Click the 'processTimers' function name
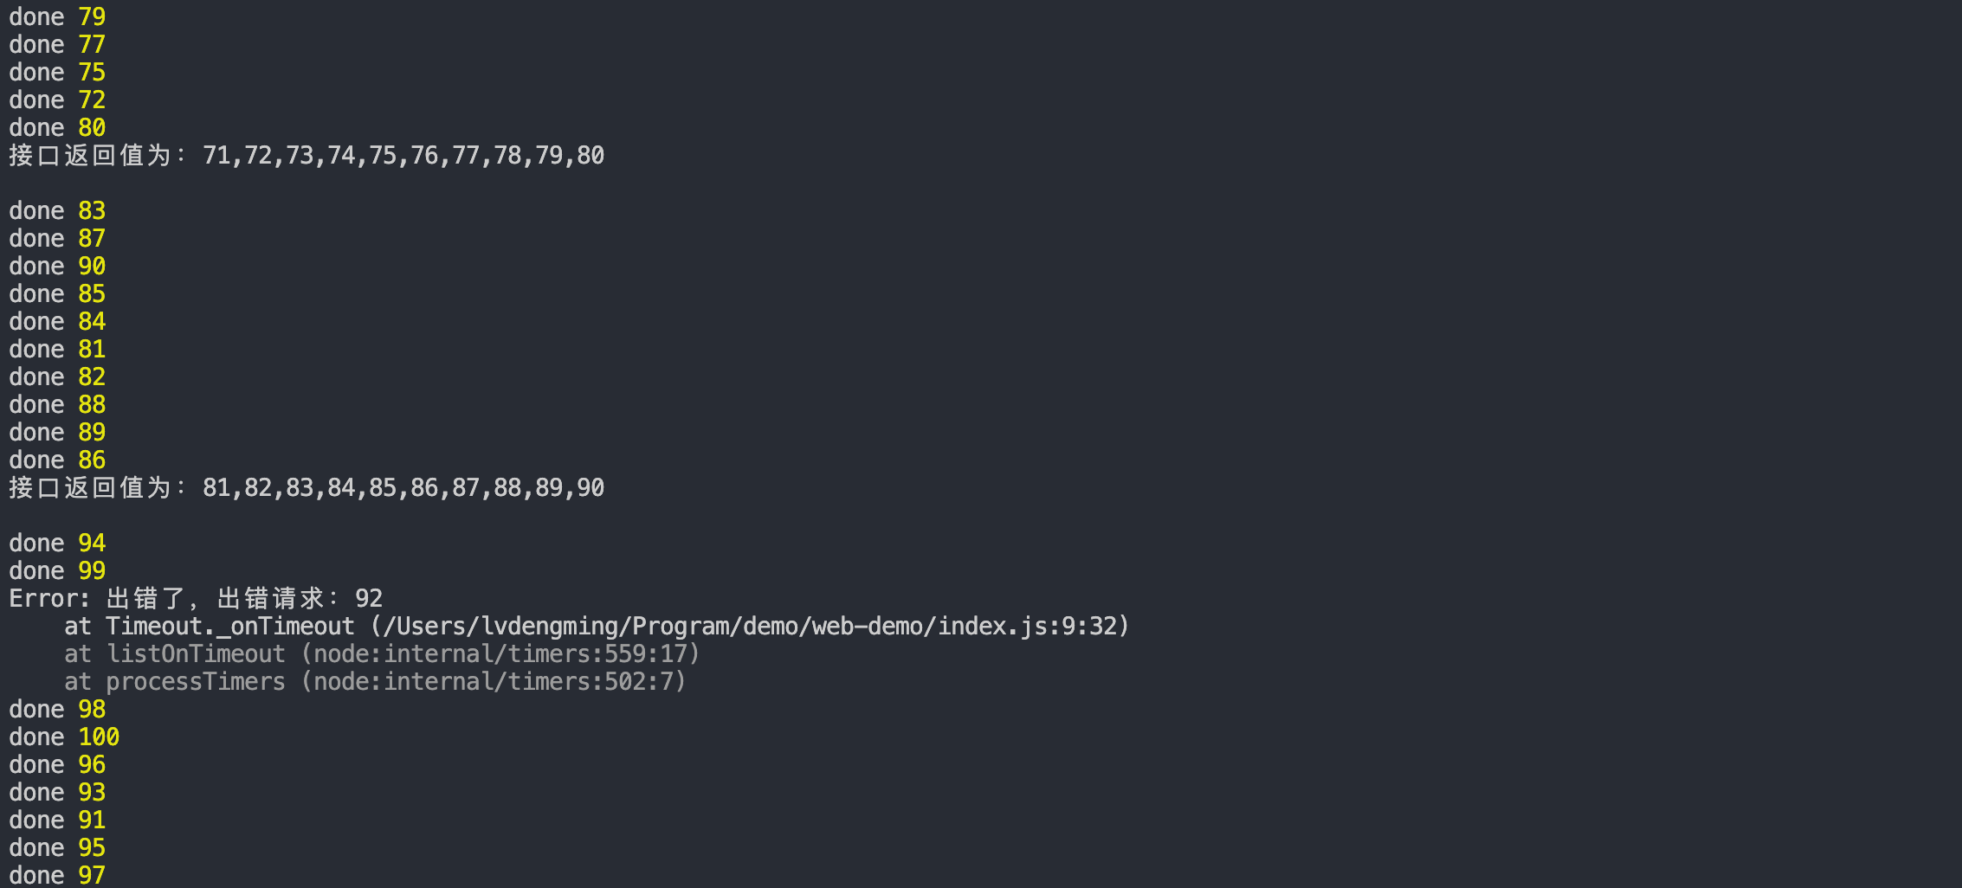This screenshot has height=888, width=1962. click(x=196, y=681)
